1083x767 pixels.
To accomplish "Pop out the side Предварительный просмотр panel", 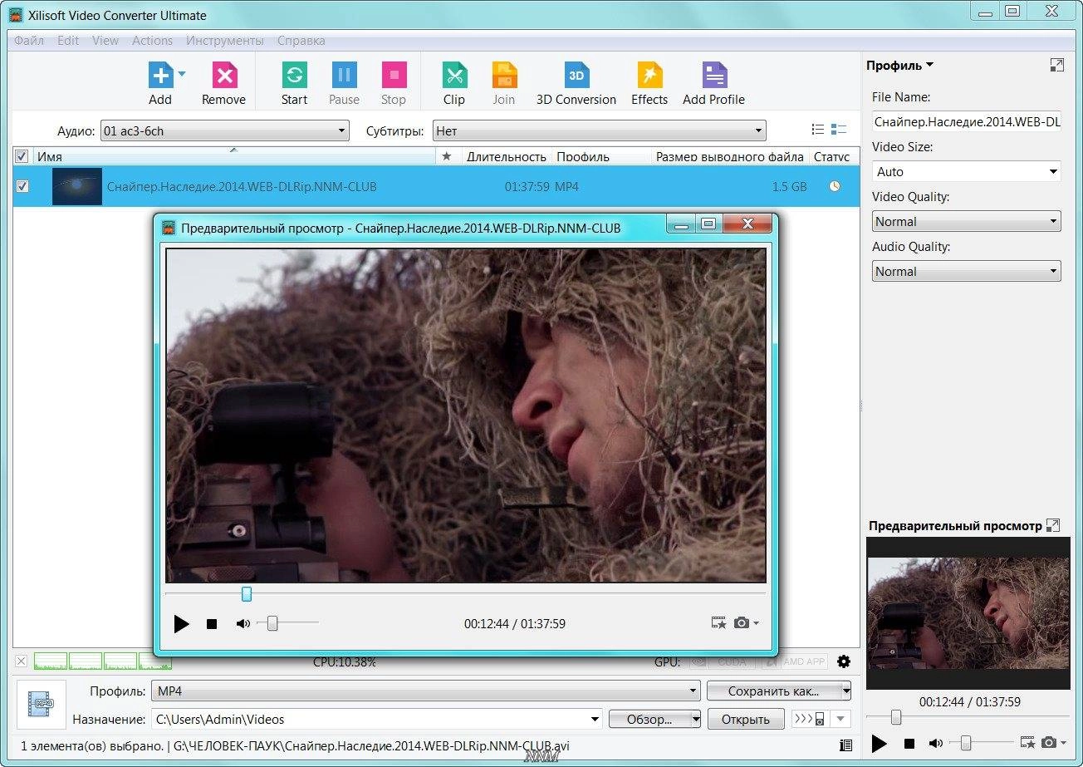I will (x=1053, y=525).
